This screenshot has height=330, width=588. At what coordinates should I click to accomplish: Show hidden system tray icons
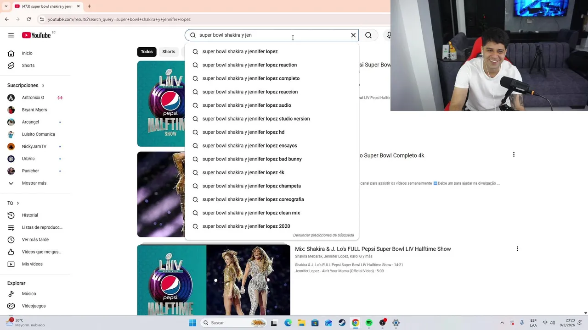[502, 323]
